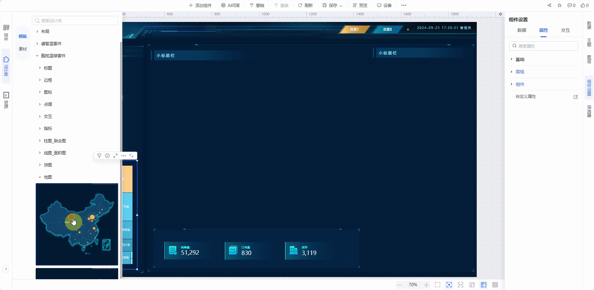Expand the 点缀 category
The image size is (594, 290).
pyautogui.click(x=40, y=104)
